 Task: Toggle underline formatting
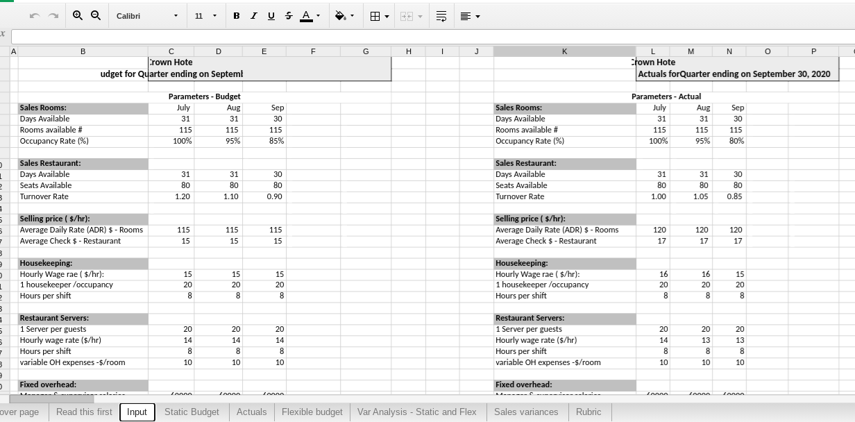point(271,15)
